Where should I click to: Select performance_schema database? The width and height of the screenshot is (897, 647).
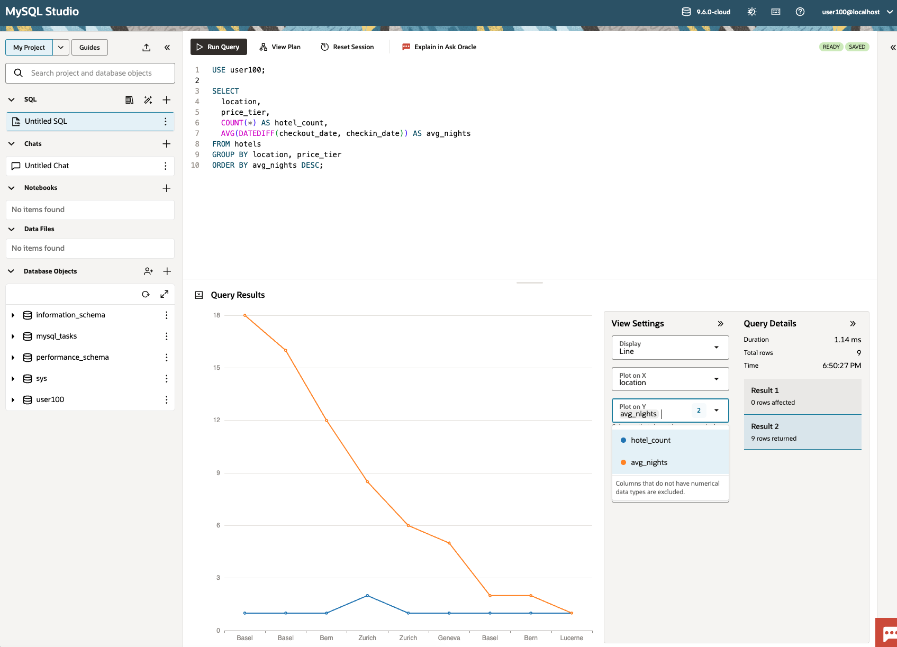(73, 358)
